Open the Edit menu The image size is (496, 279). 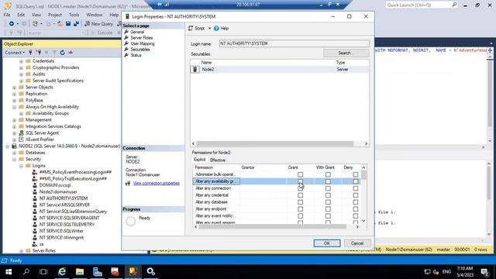point(21,15)
